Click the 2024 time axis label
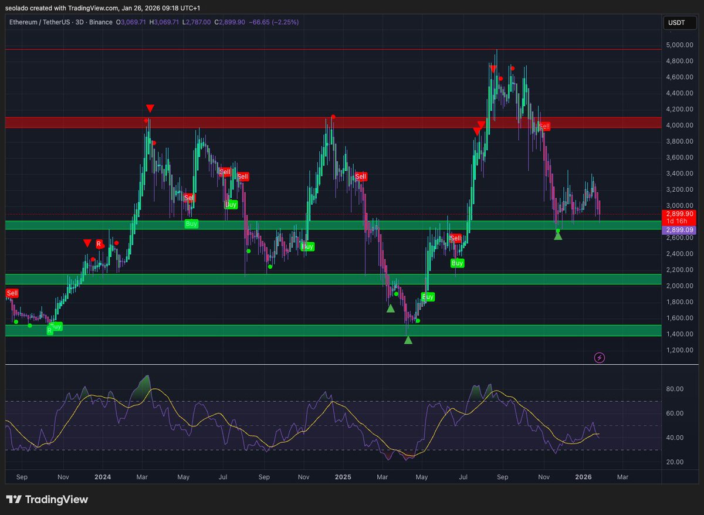Image resolution: width=704 pixels, height=515 pixels. pyautogui.click(x=103, y=477)
